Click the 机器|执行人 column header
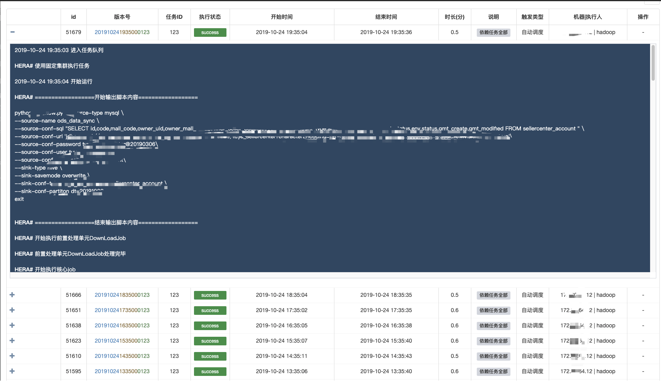This screenshot has height=381, width=661. point(588,17)
